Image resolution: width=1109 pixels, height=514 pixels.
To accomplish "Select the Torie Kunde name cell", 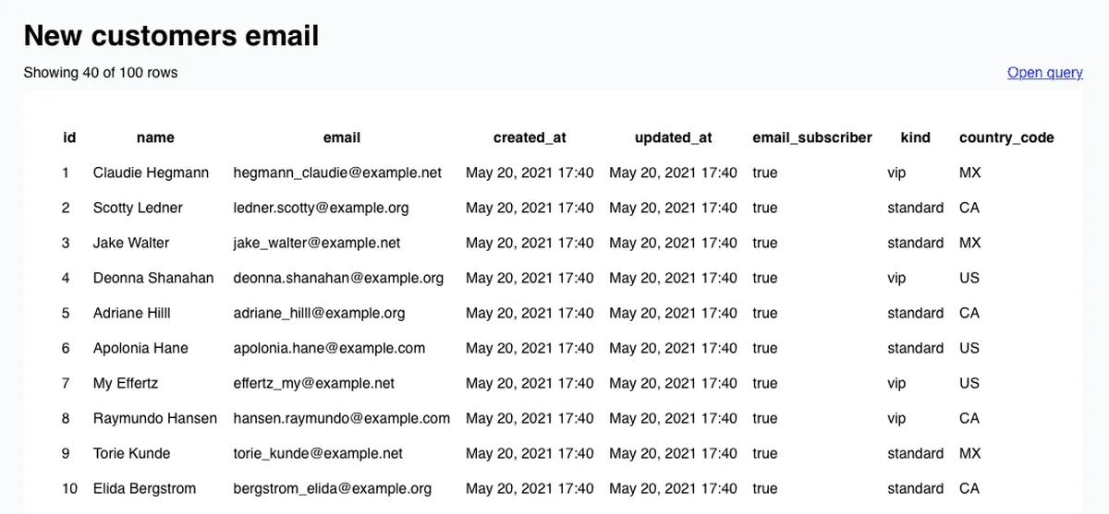I will (x=132, y=453).
